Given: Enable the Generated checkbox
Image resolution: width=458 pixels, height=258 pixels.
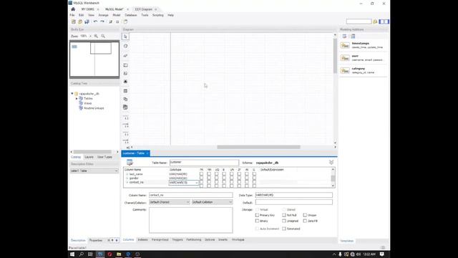Looking at the screenshot, I should coord(284,229).
